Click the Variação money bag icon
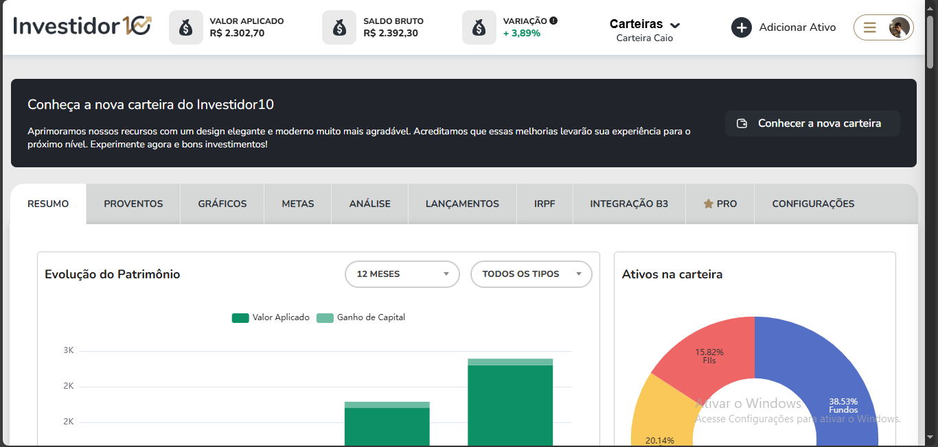 [x=479, y=27]
